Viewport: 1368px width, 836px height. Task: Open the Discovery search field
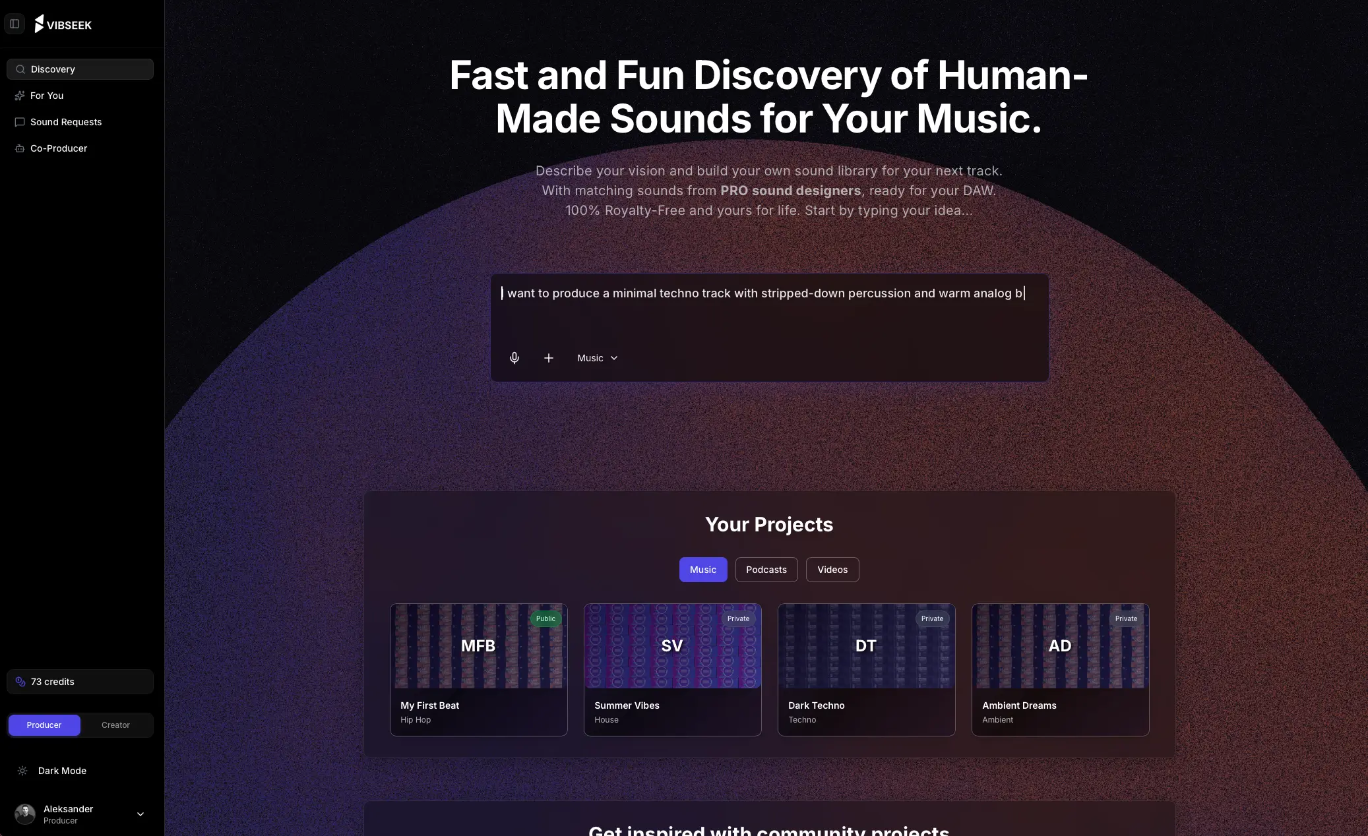click(x=80, y=69)
